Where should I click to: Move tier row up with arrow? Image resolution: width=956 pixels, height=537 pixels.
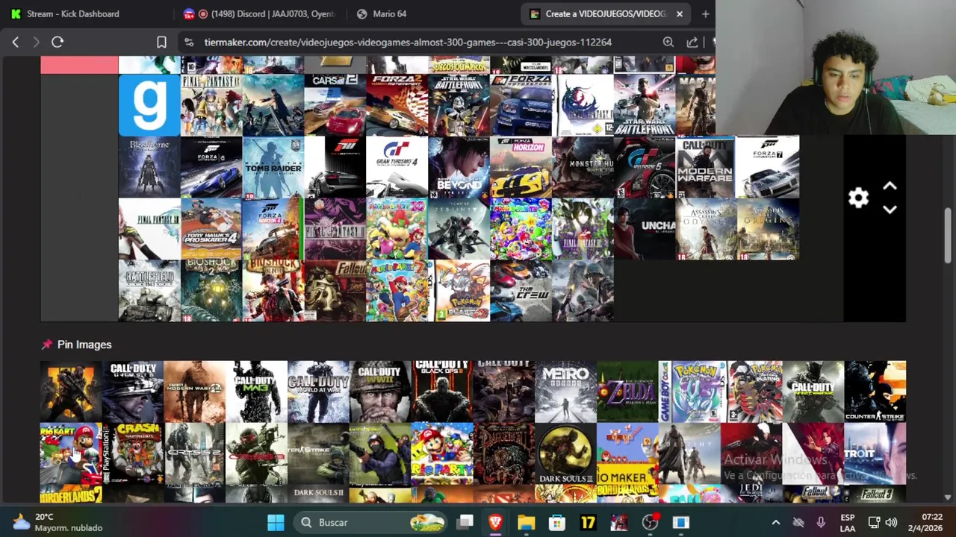[x=890, y=186]
